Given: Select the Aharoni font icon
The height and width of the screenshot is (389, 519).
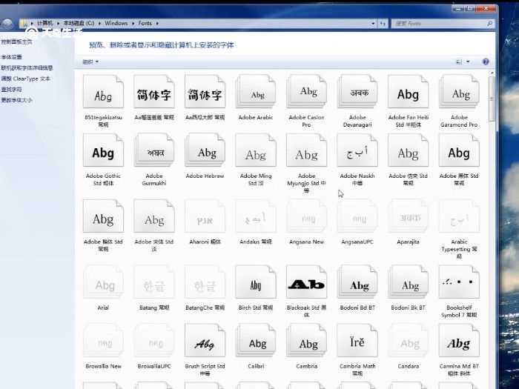Looking at the screenshot, I should pyautogui.click(x=205, y=216).
